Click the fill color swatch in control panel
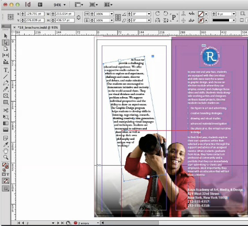This screenshot has height=226, width=248. click(x=201, y=14)
